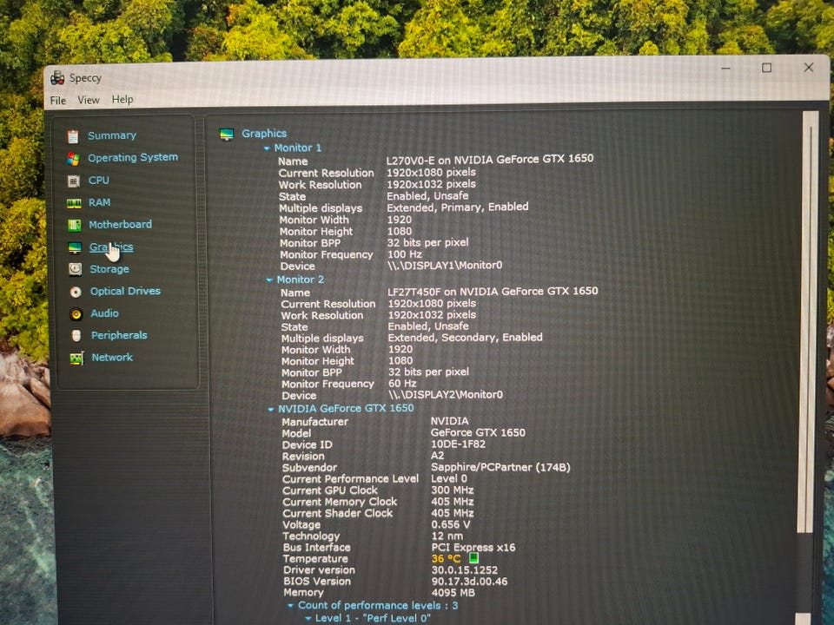The image size is (834, 625).
Task: Select the CPU chip icon
Action: pyautogui.click(x=73, y=181)
